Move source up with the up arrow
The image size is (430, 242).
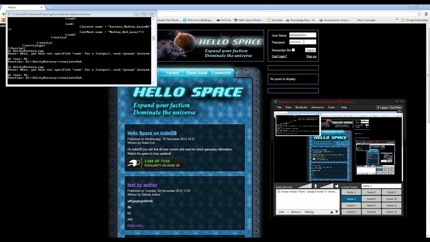tap(332, 212)
